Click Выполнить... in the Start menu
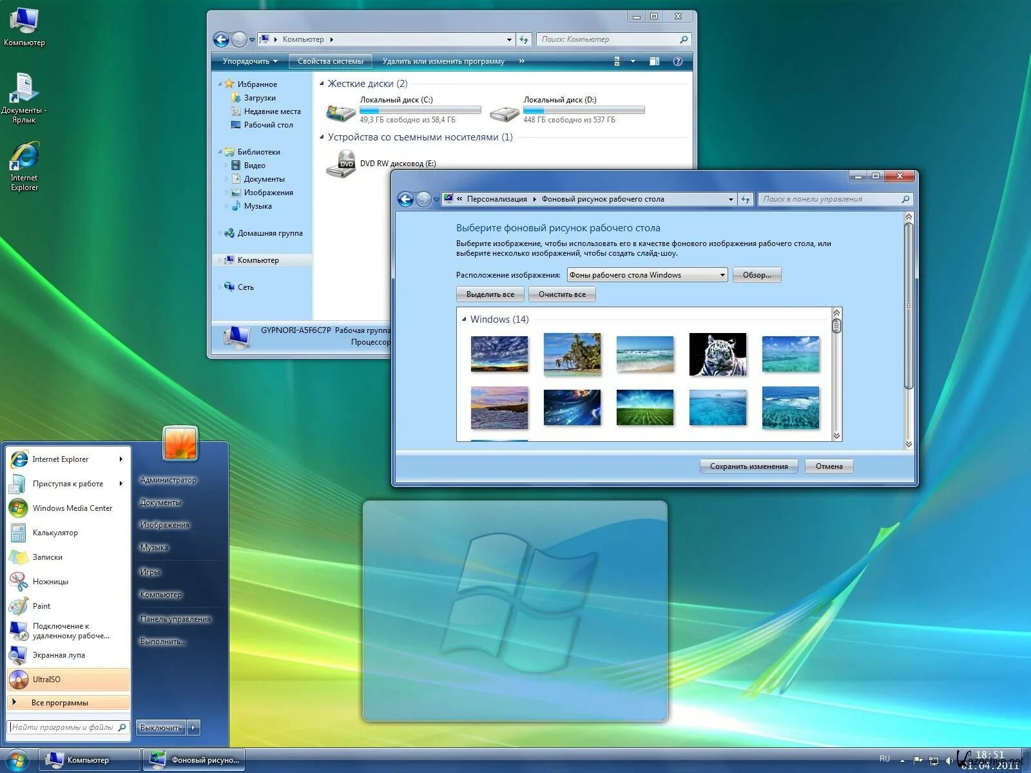Image resolution: width=1031 pixels, height=773 pixels. [163, 642]
